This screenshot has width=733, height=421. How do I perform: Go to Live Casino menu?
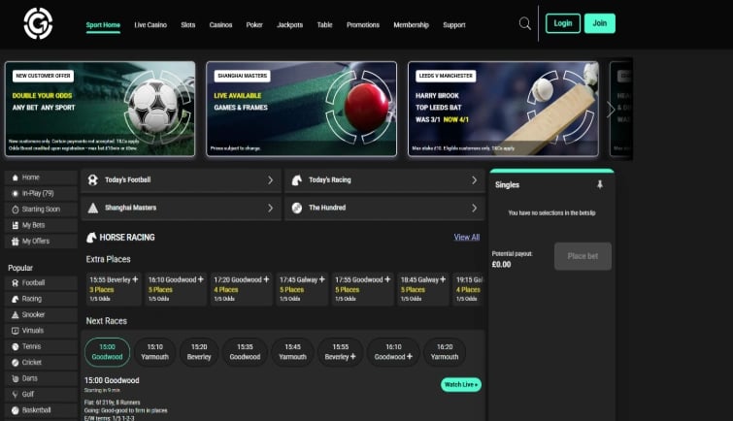(150, 25)
